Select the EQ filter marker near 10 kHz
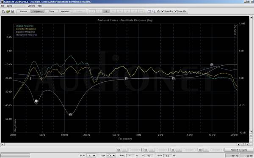This screenshot has width=254, height=158. coord(212,64)
